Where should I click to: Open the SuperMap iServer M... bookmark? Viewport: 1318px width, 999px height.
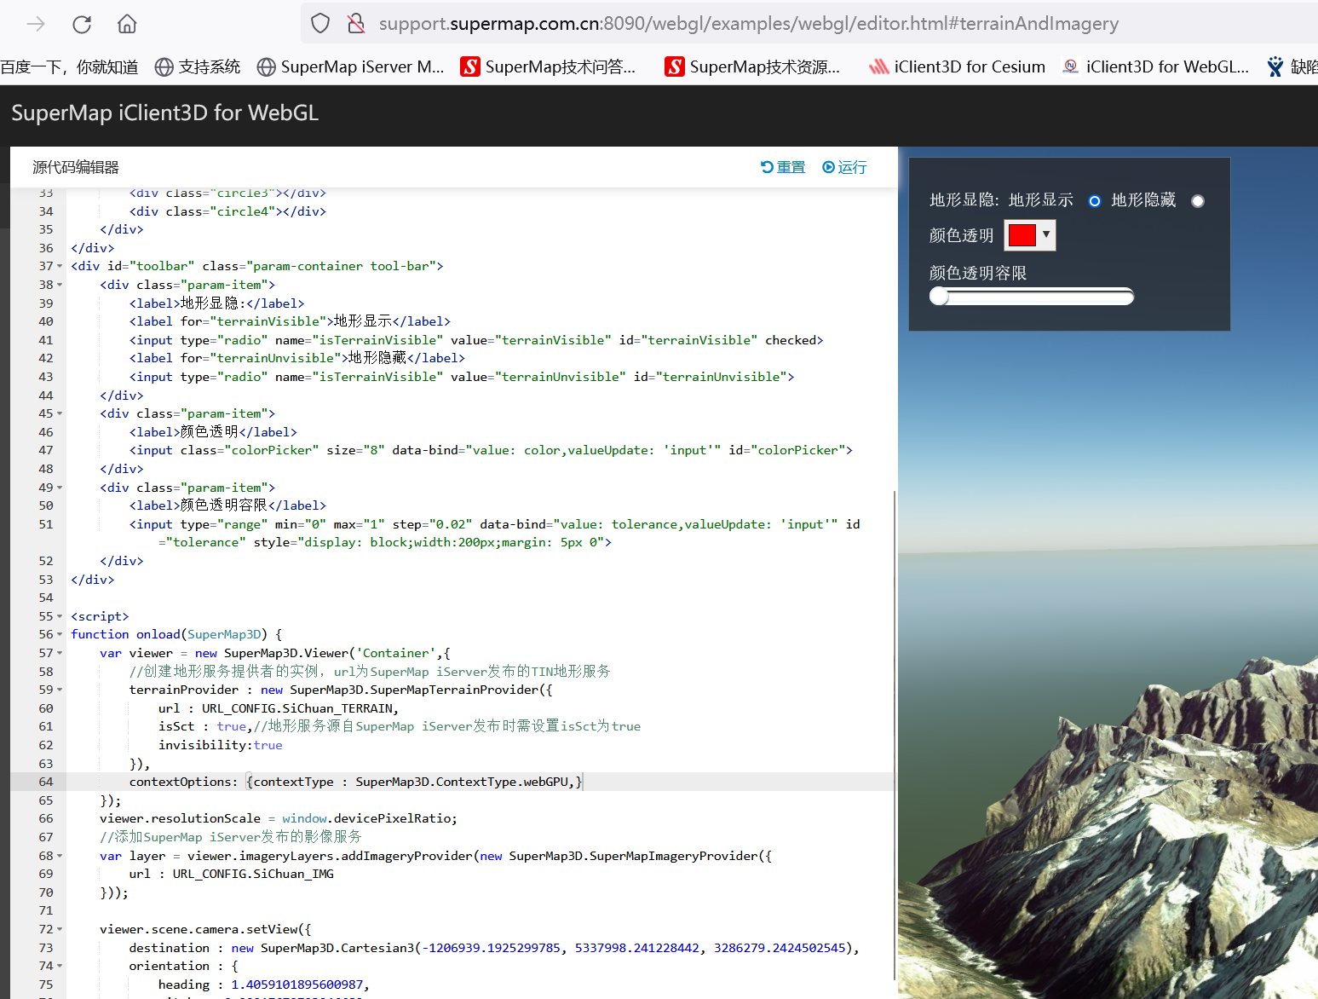[350, 66]
